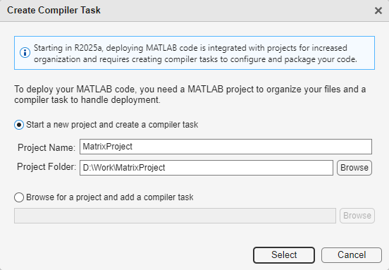Viewport: 389px width, 270px height.
Task: Click the 'Starting in R2025a' banner text
Action: [x=195, y=54]
